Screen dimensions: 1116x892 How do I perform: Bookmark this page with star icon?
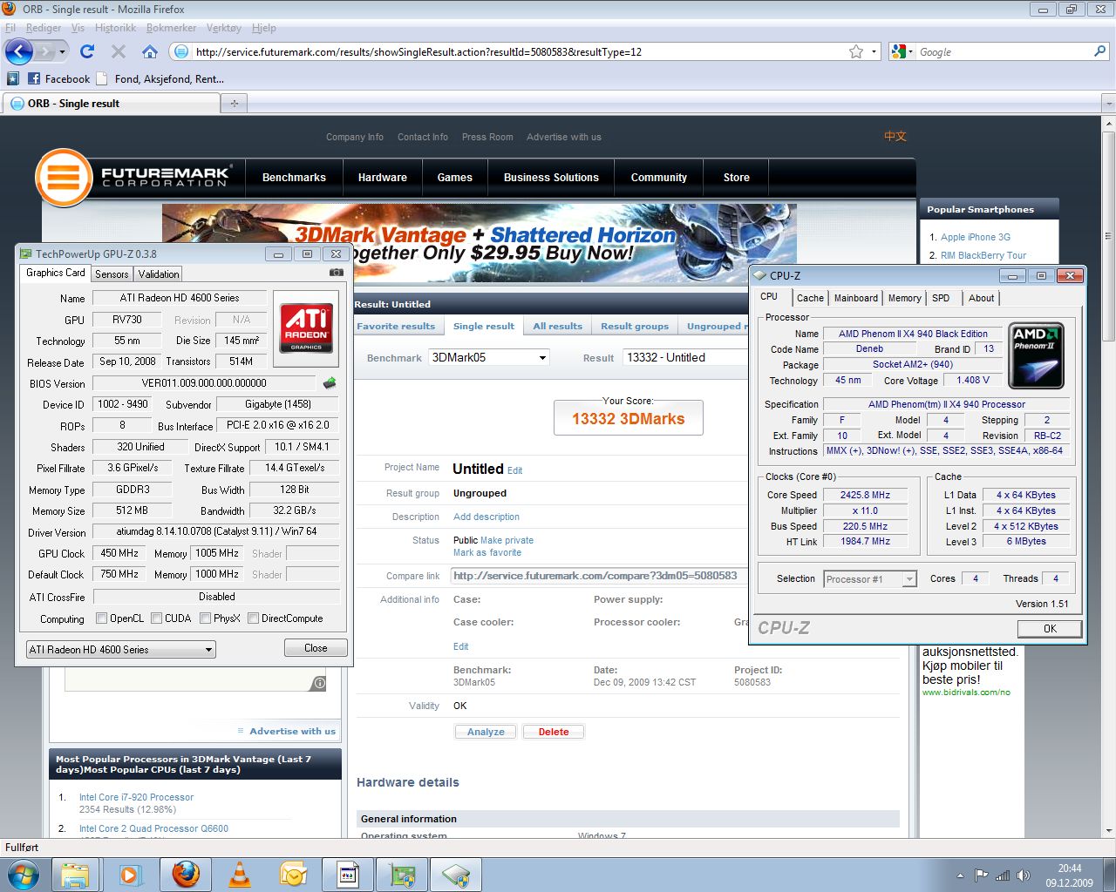click(x=856, y=51)
